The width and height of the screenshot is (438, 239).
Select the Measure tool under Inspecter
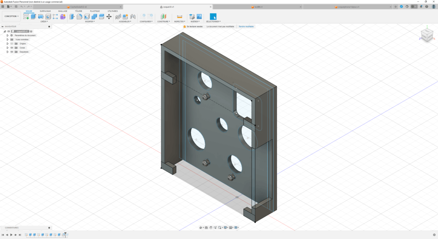(x=180, y=17)
